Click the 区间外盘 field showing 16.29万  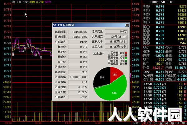tap(78, 92)
